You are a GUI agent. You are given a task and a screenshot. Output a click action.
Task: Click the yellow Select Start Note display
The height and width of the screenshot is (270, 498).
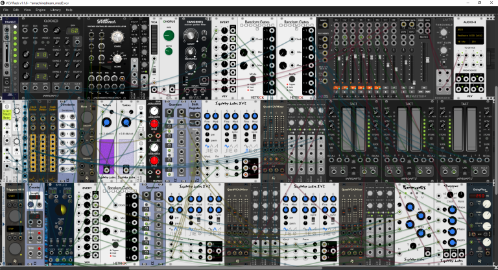tap(6, 114)
